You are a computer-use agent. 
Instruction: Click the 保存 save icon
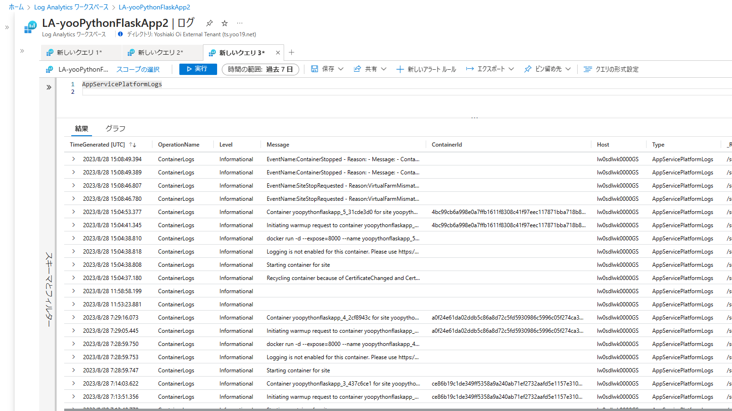[x=314, y=69]
